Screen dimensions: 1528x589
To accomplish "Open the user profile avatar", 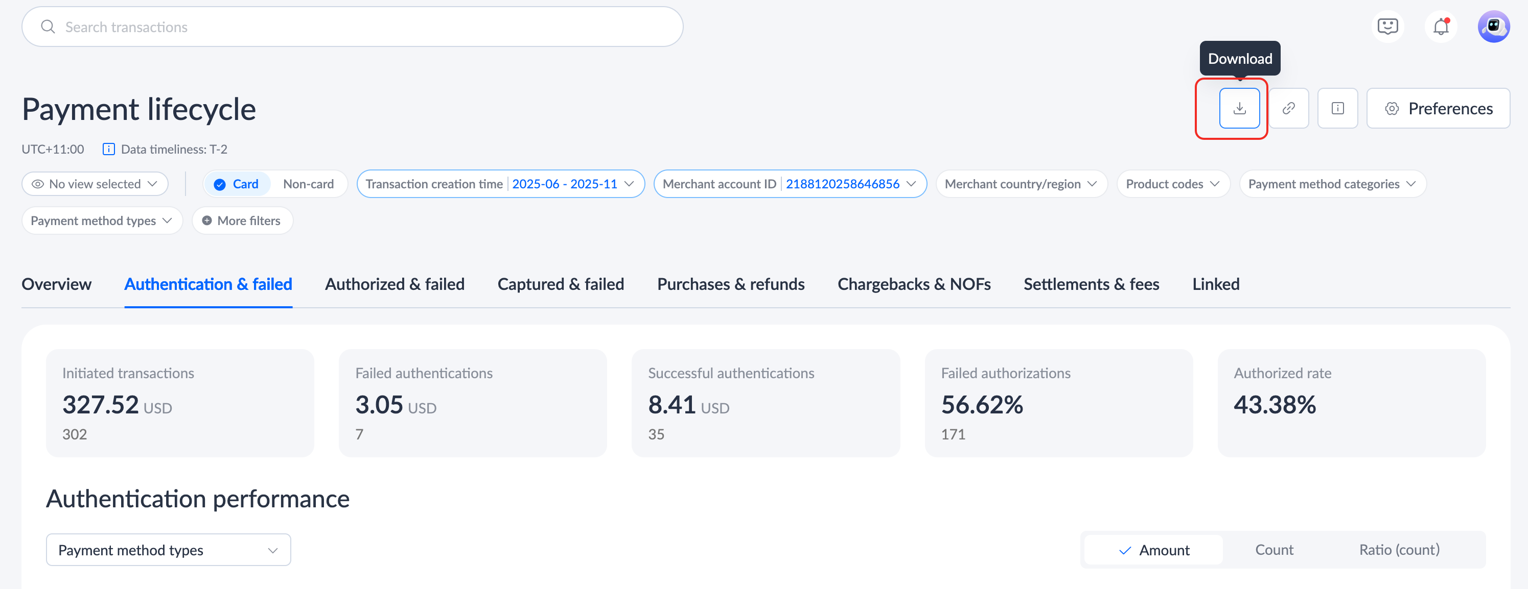I will (1493, 27).
